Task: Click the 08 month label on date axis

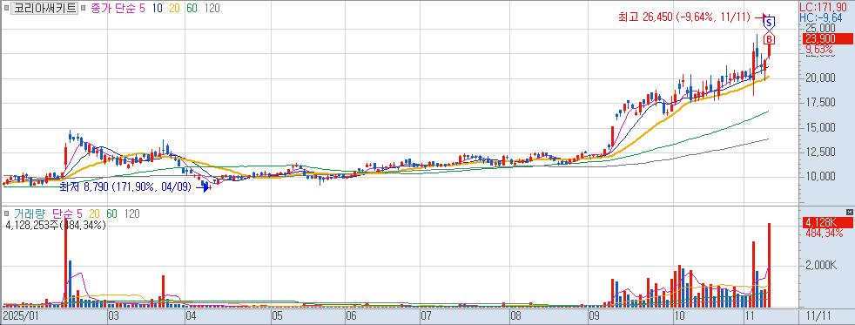Action: pos(515,316)
